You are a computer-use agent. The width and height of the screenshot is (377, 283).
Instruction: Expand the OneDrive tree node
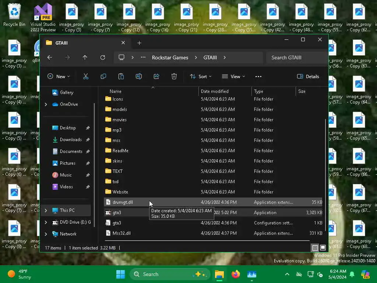(46, 104)
